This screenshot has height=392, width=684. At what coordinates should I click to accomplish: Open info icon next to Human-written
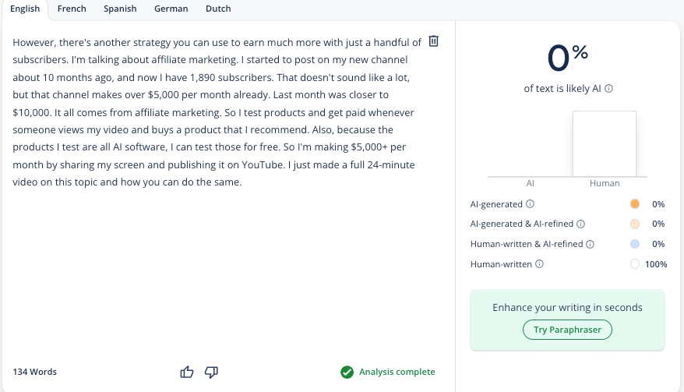point(539,263)
